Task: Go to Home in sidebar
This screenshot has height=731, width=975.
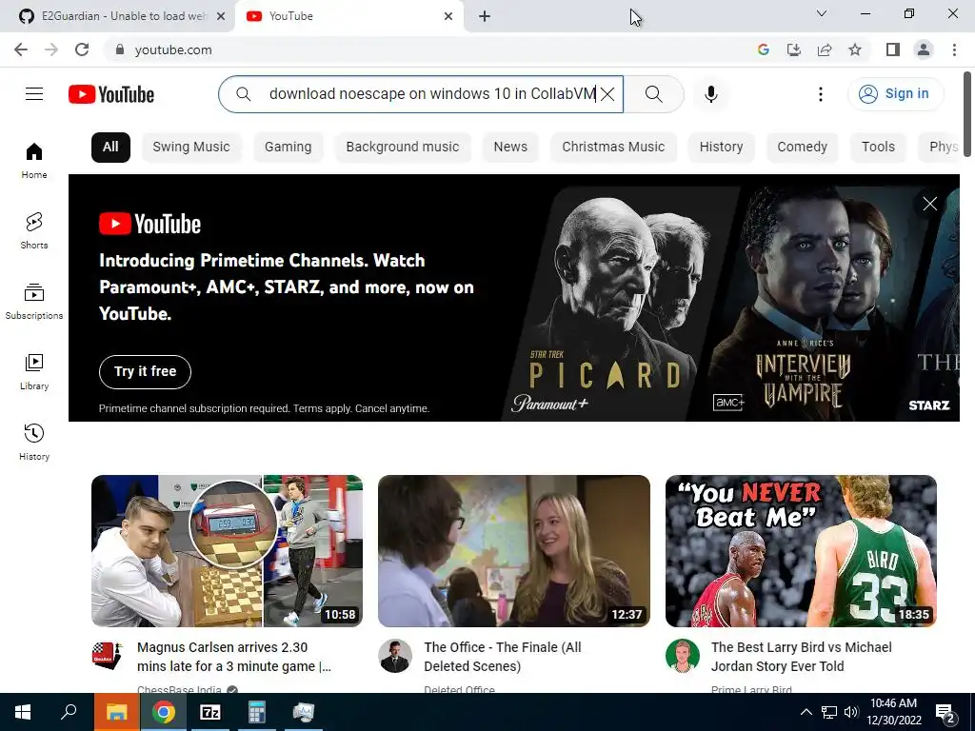Action: [34, 161]
